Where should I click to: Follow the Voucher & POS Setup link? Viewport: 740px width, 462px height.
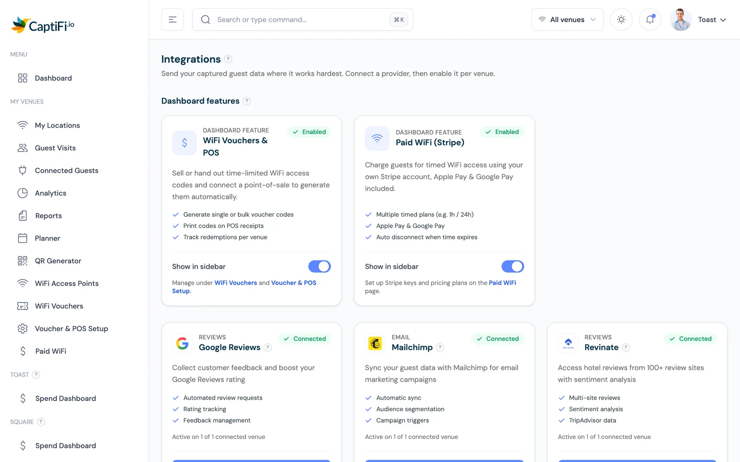tap(244, 287)
